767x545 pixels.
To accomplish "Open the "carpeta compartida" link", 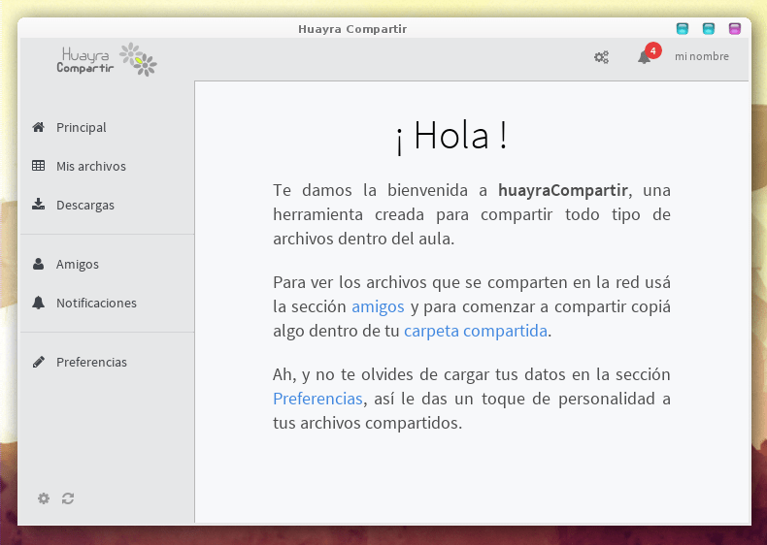I will (x=476, y=331).
